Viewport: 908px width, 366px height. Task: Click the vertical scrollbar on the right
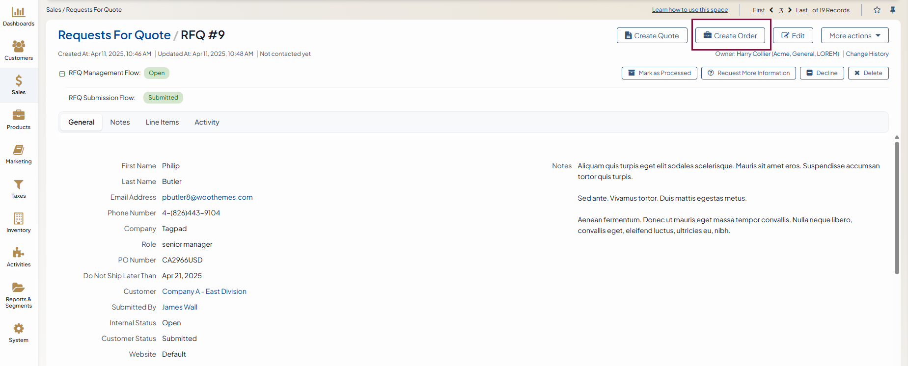click(x=897, y=206)
